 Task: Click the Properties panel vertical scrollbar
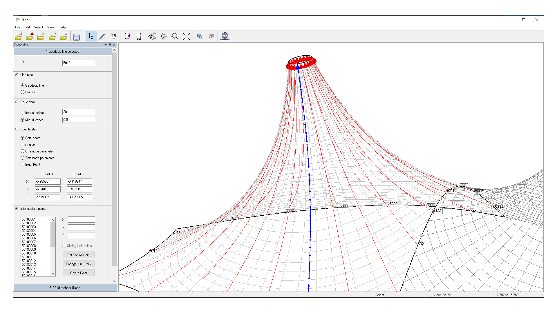coord(114,159)
